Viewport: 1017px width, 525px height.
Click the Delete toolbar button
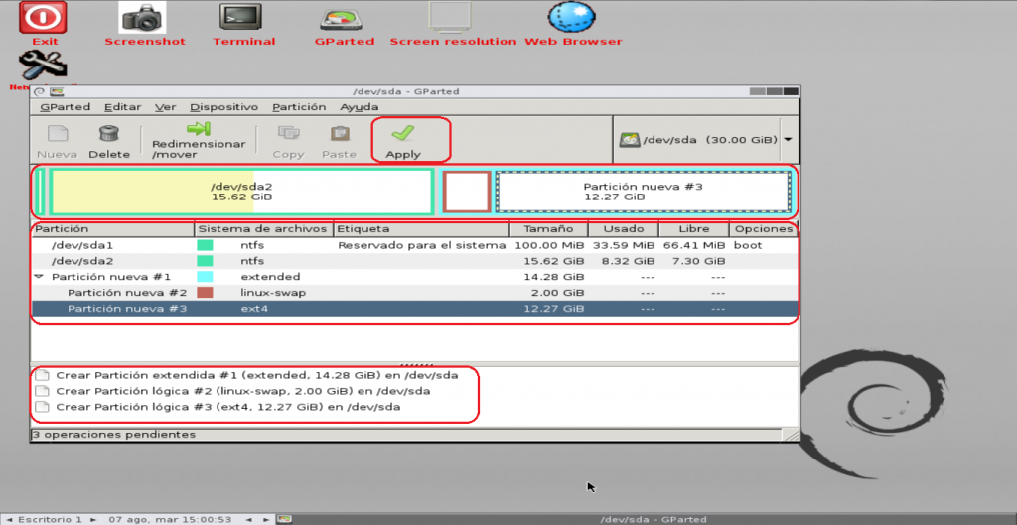pos(109,142)
